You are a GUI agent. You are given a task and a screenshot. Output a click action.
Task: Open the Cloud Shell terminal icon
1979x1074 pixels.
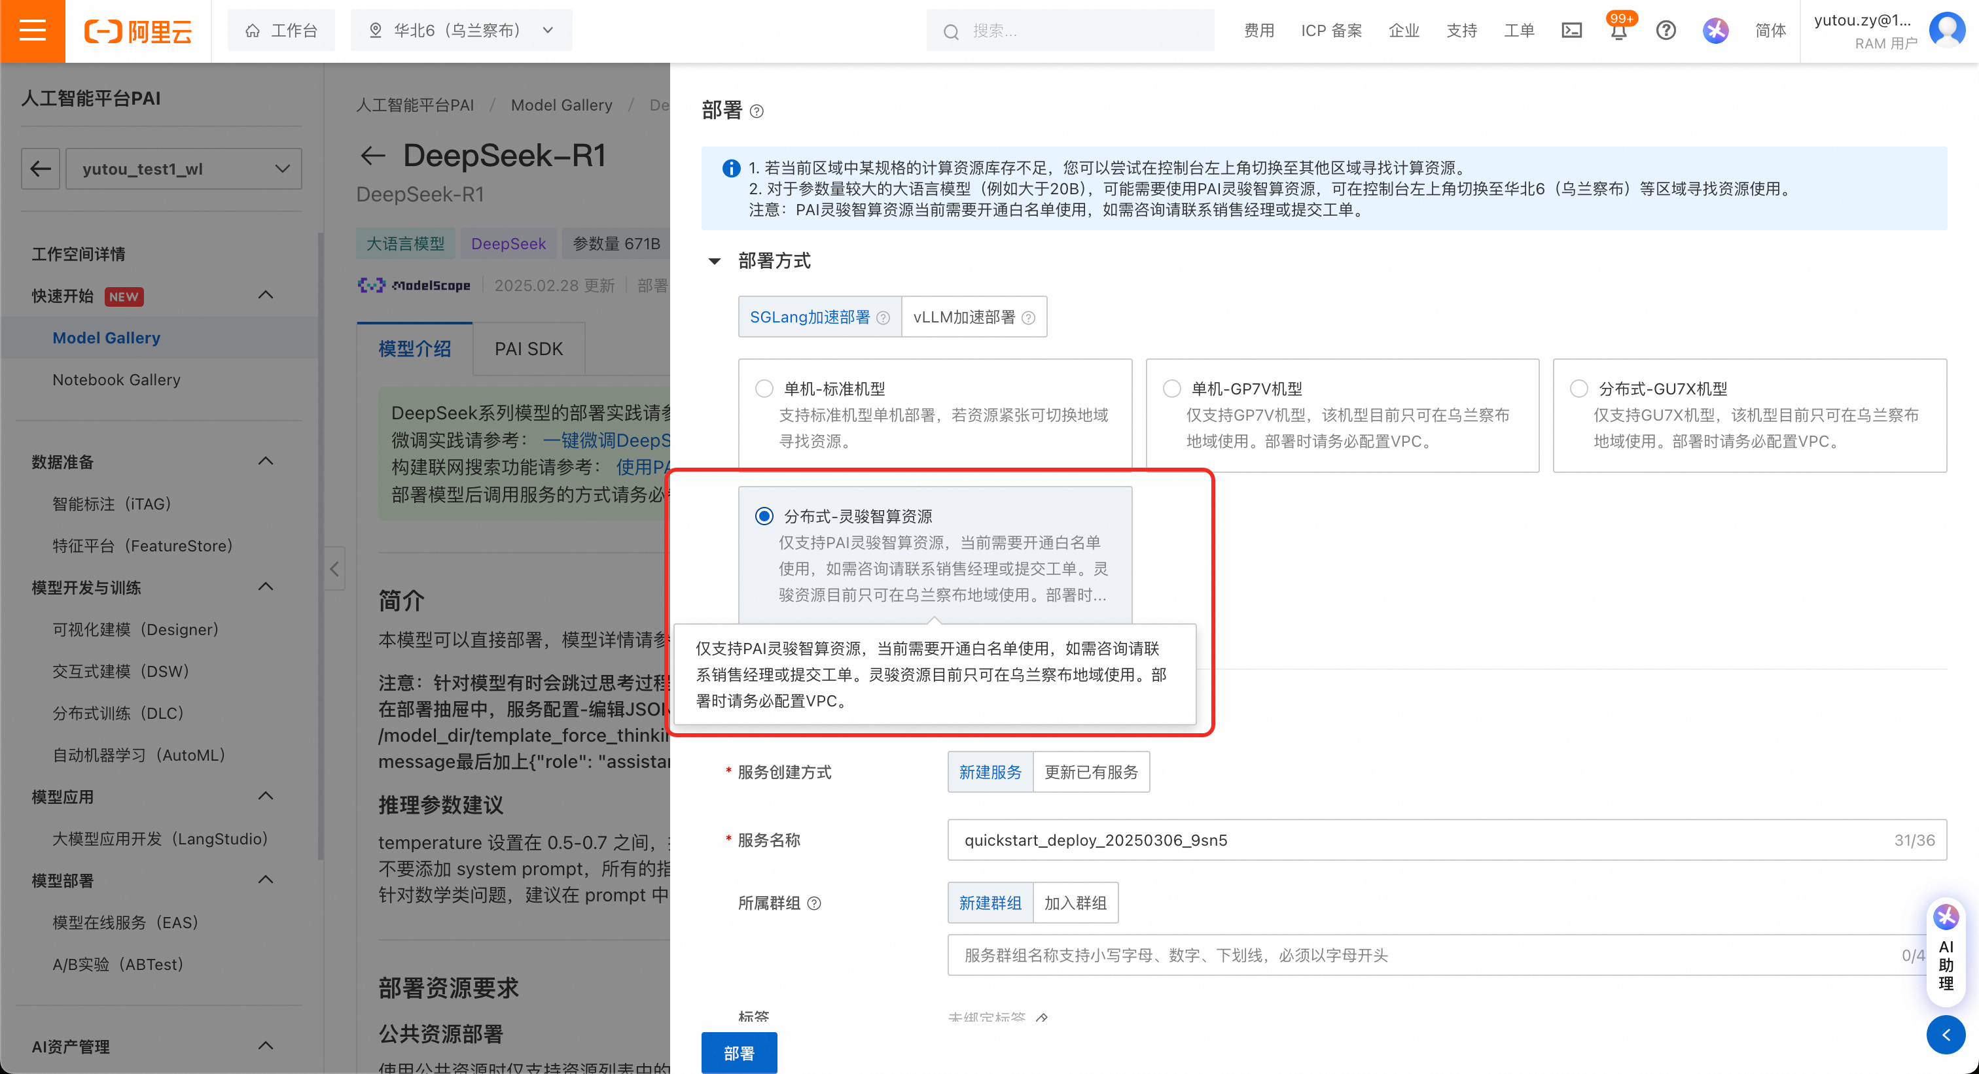point(1572,31)
